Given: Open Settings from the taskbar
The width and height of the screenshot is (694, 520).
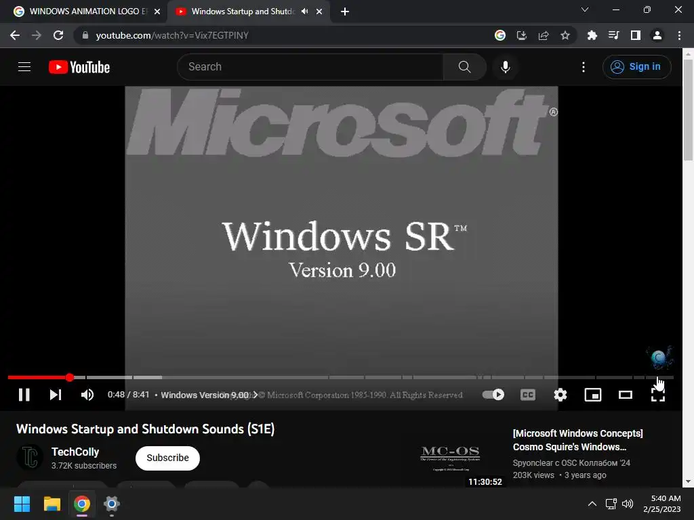Looking at the screenshot, I should coord(112,504).
